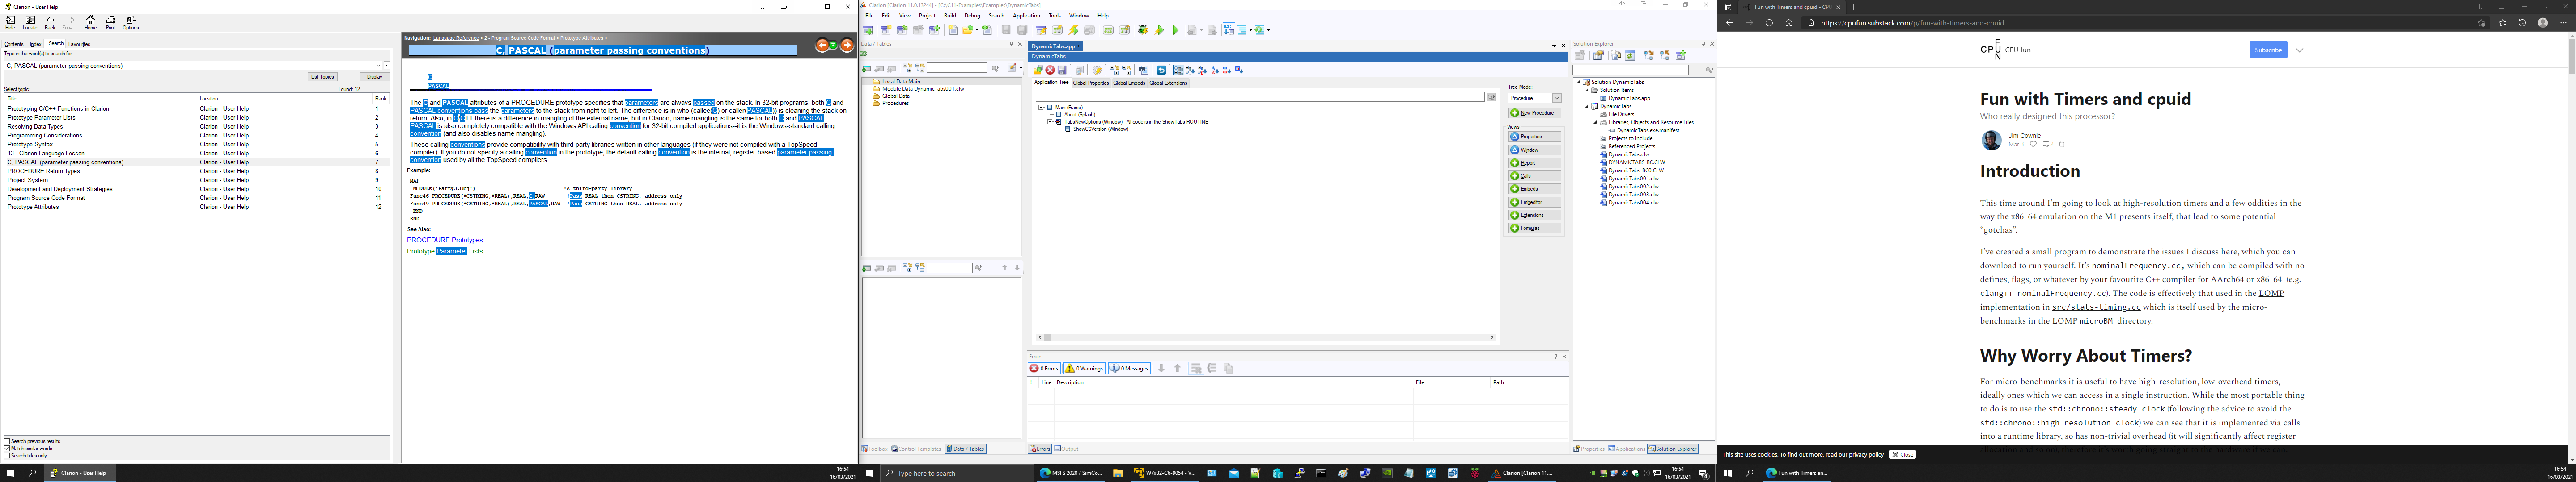Click the Application Tree search input field

[x=1260, y=97]
